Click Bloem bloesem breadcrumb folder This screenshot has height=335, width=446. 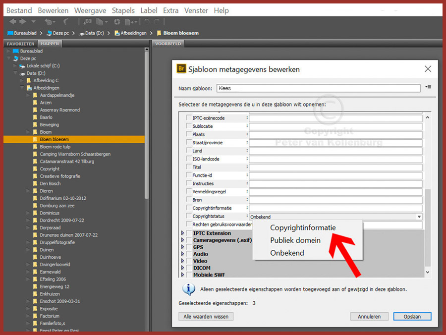tap(178, 33)
